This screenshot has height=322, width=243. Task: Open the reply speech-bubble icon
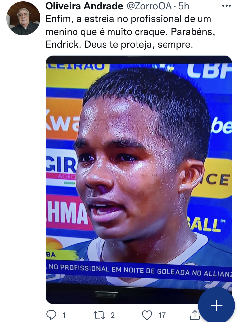tap(51, 315)
